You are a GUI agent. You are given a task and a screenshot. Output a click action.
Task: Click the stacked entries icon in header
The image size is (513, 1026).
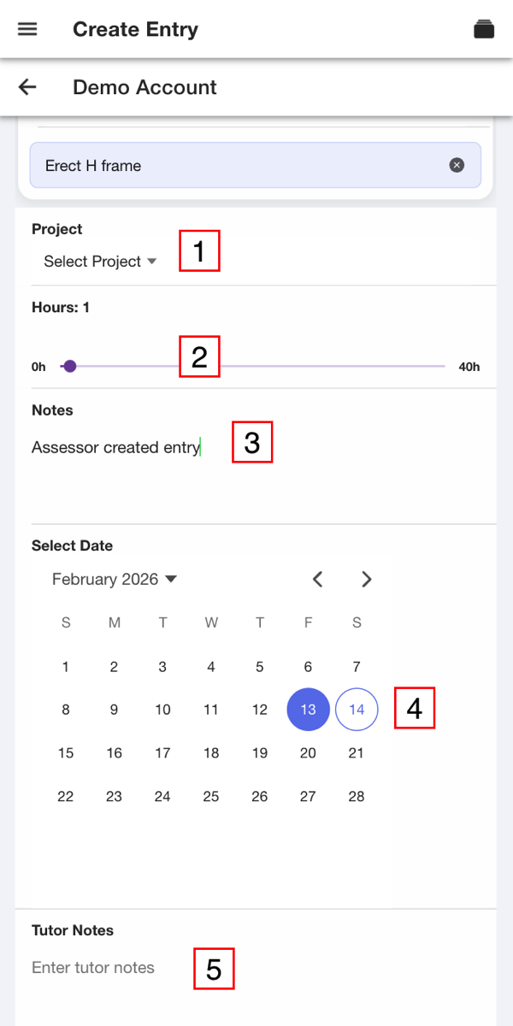click(484, 29)
